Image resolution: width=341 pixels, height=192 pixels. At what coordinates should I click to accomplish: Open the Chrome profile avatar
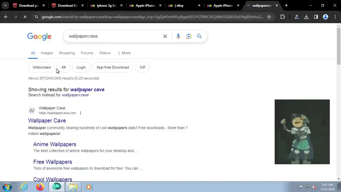pos(326,17)
